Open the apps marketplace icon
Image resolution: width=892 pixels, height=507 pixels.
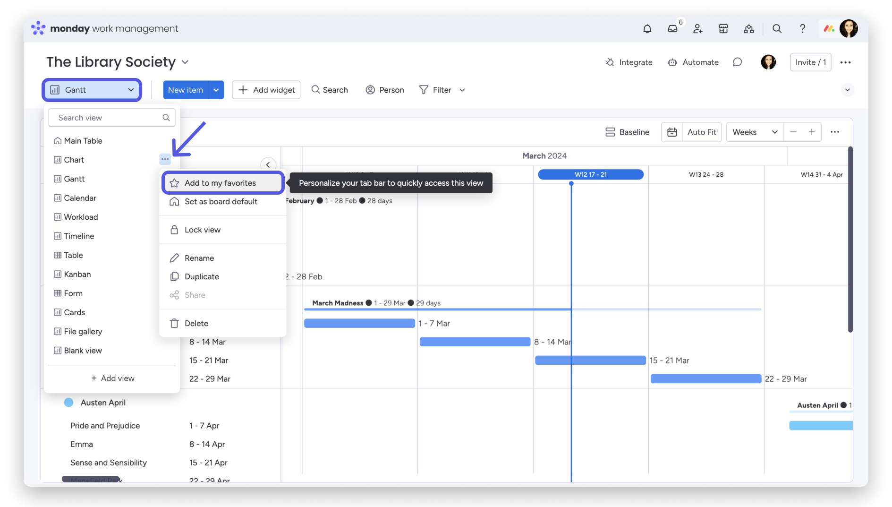(723, 29)
